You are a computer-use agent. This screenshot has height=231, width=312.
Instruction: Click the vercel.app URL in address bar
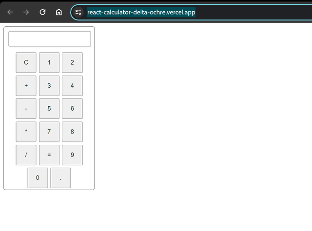[141, 12]
